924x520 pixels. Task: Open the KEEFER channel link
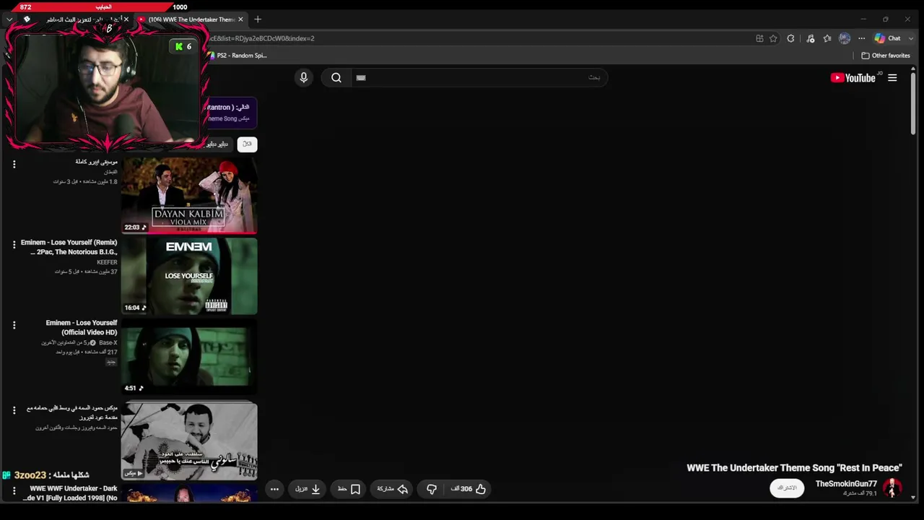pyautogui.click(x=107, y=262)
